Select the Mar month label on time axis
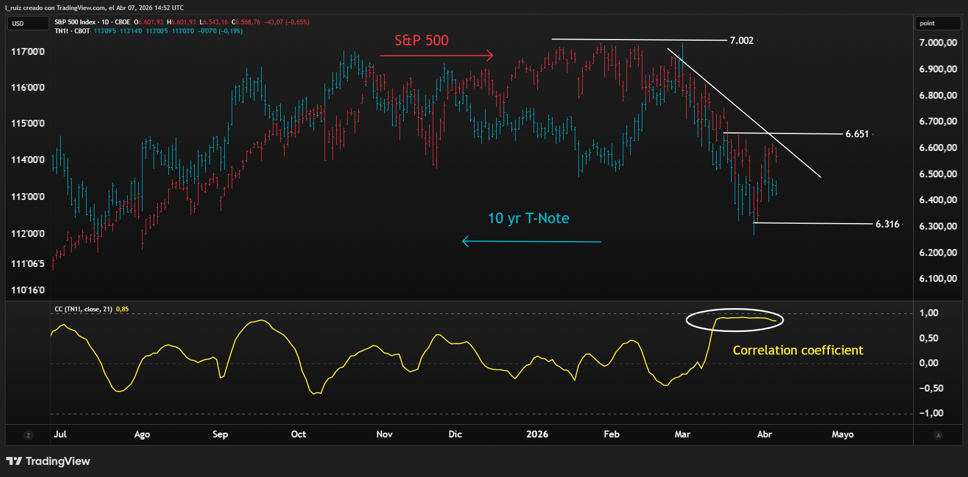 click(682, 434)
